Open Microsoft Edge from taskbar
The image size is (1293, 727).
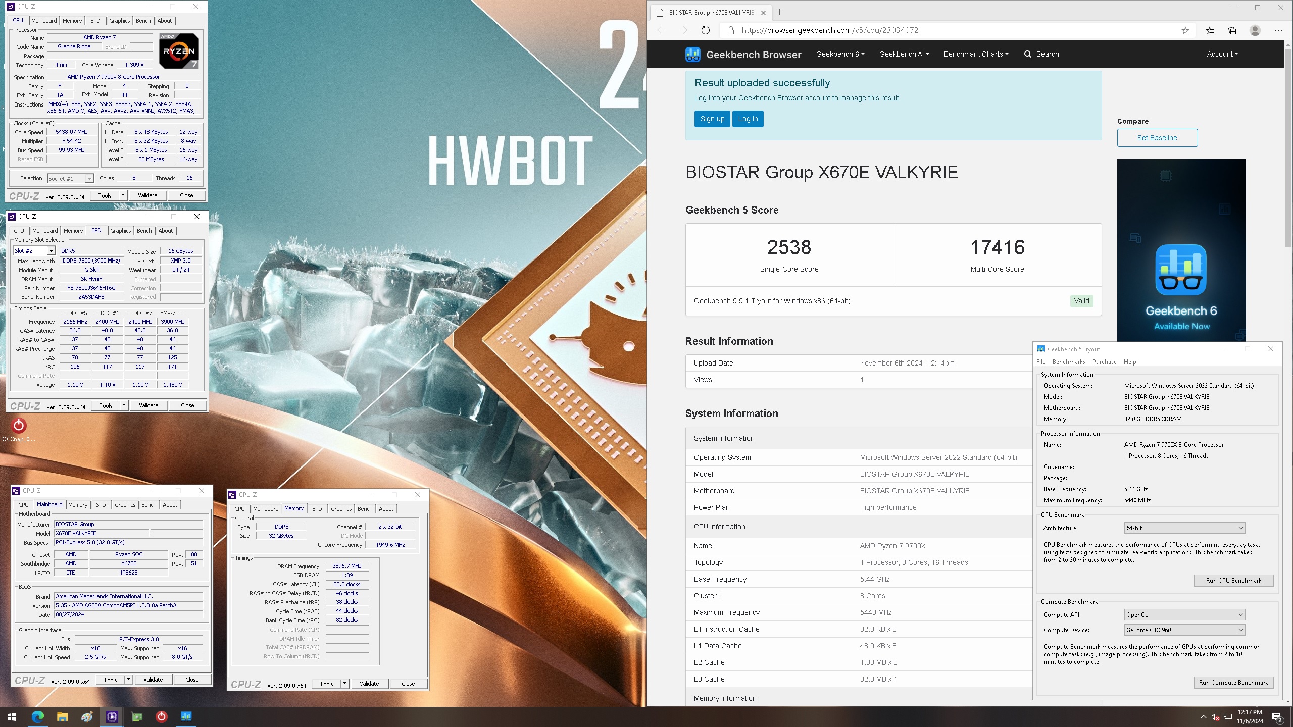coord(38,716)
